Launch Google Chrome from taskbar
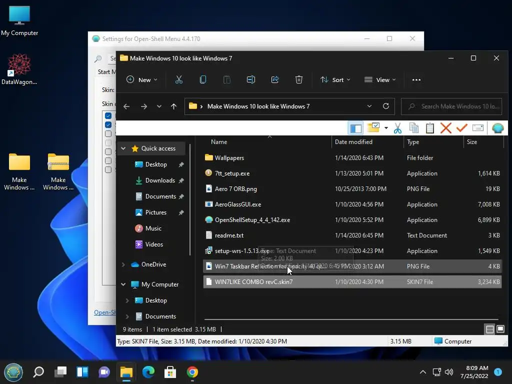Viewport: 512px width, 384px height. (x=192, y=372)
